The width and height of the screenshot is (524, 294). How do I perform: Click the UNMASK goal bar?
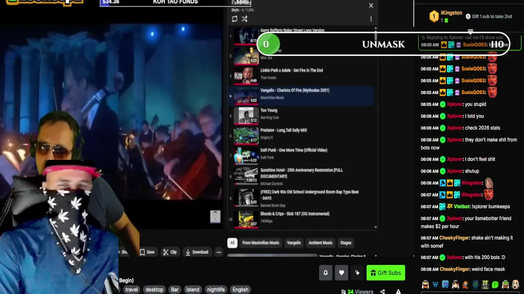(x=383, y=44)
